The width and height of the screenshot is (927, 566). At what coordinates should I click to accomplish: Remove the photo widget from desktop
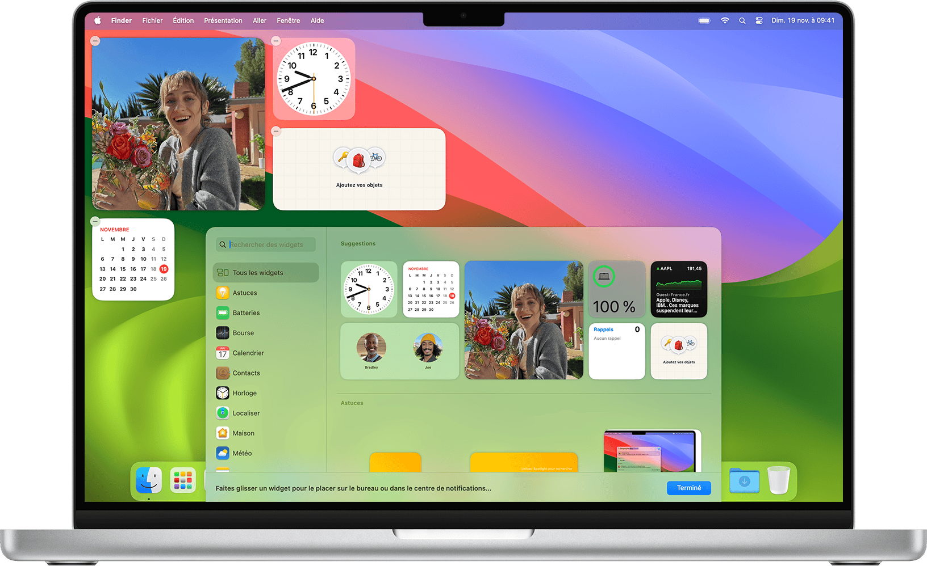[x=95, y=41]
